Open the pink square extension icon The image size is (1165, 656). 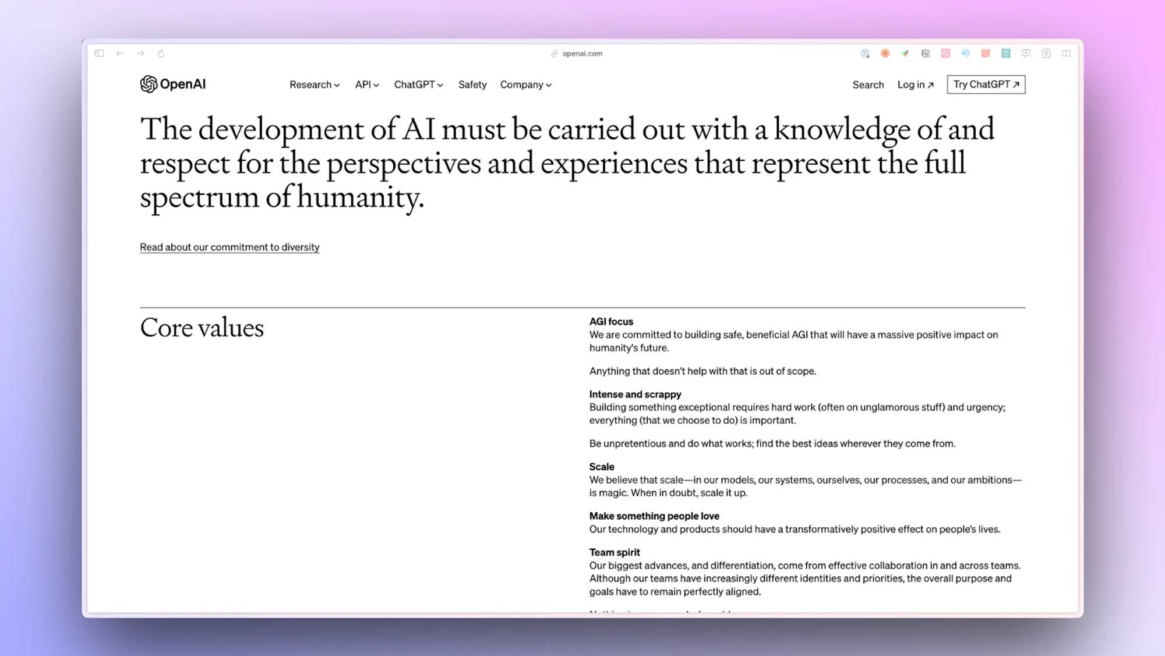coord(945,54)
